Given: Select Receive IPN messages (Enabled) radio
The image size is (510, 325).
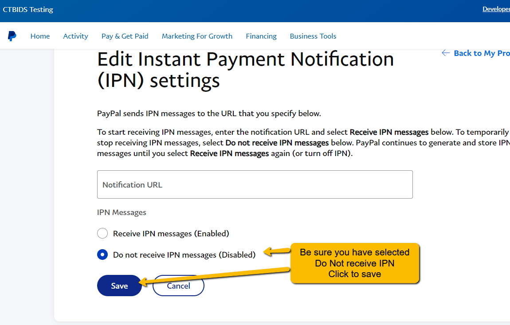Looking at the screenshot, I should point(102,233).
